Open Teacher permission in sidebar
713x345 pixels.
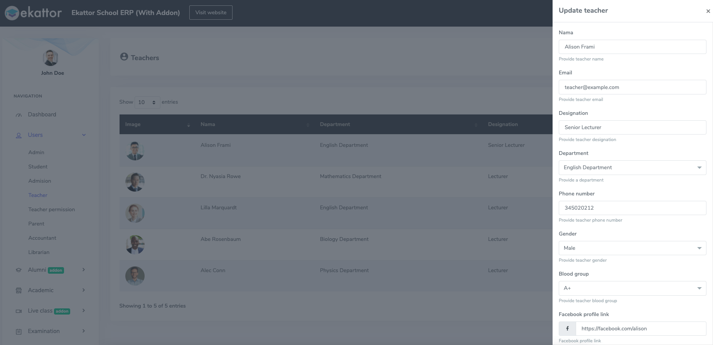pyautogui.click(x=51, y=209)
